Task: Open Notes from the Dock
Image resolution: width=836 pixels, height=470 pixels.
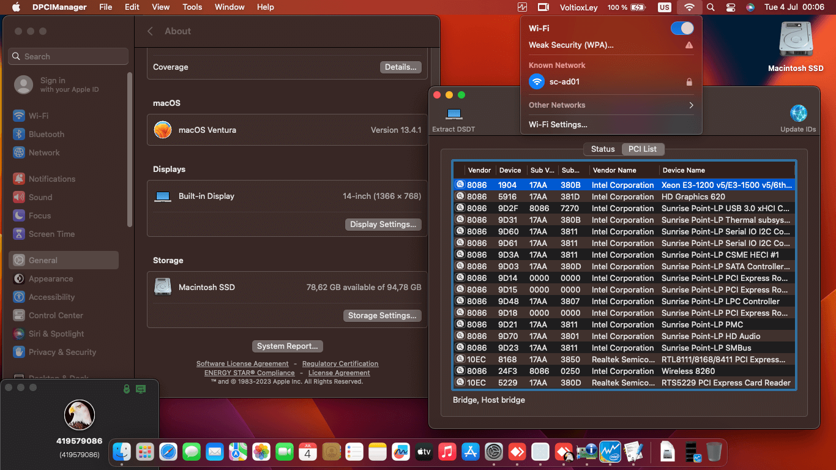Action: click(378, 452)
